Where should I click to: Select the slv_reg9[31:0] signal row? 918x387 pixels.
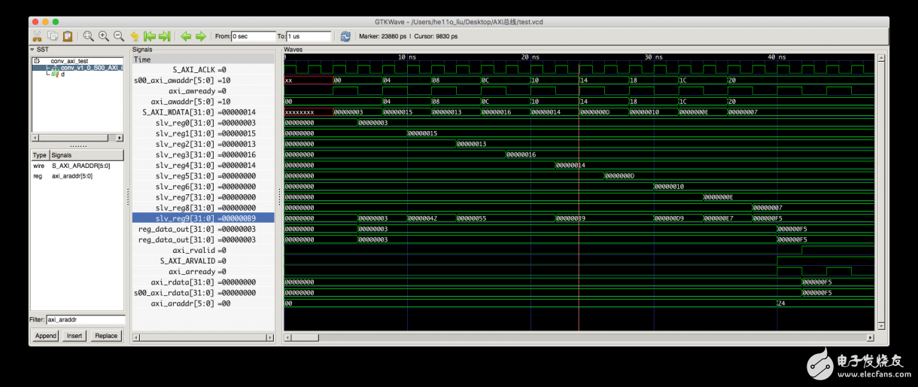[x=203, y=218]
